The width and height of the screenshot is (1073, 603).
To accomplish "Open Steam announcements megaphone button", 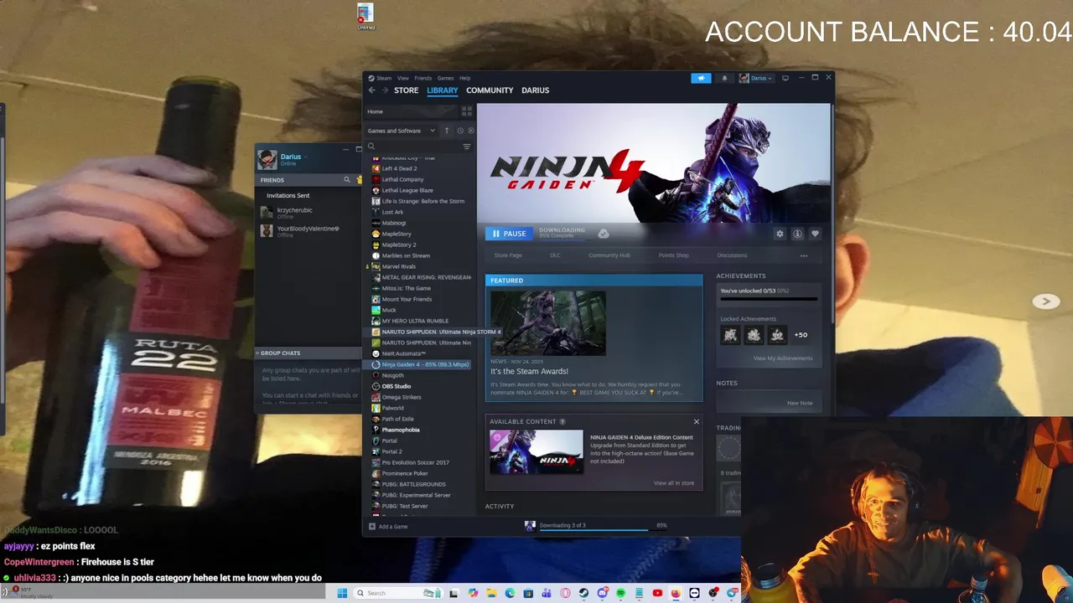I will pos(702,78).
